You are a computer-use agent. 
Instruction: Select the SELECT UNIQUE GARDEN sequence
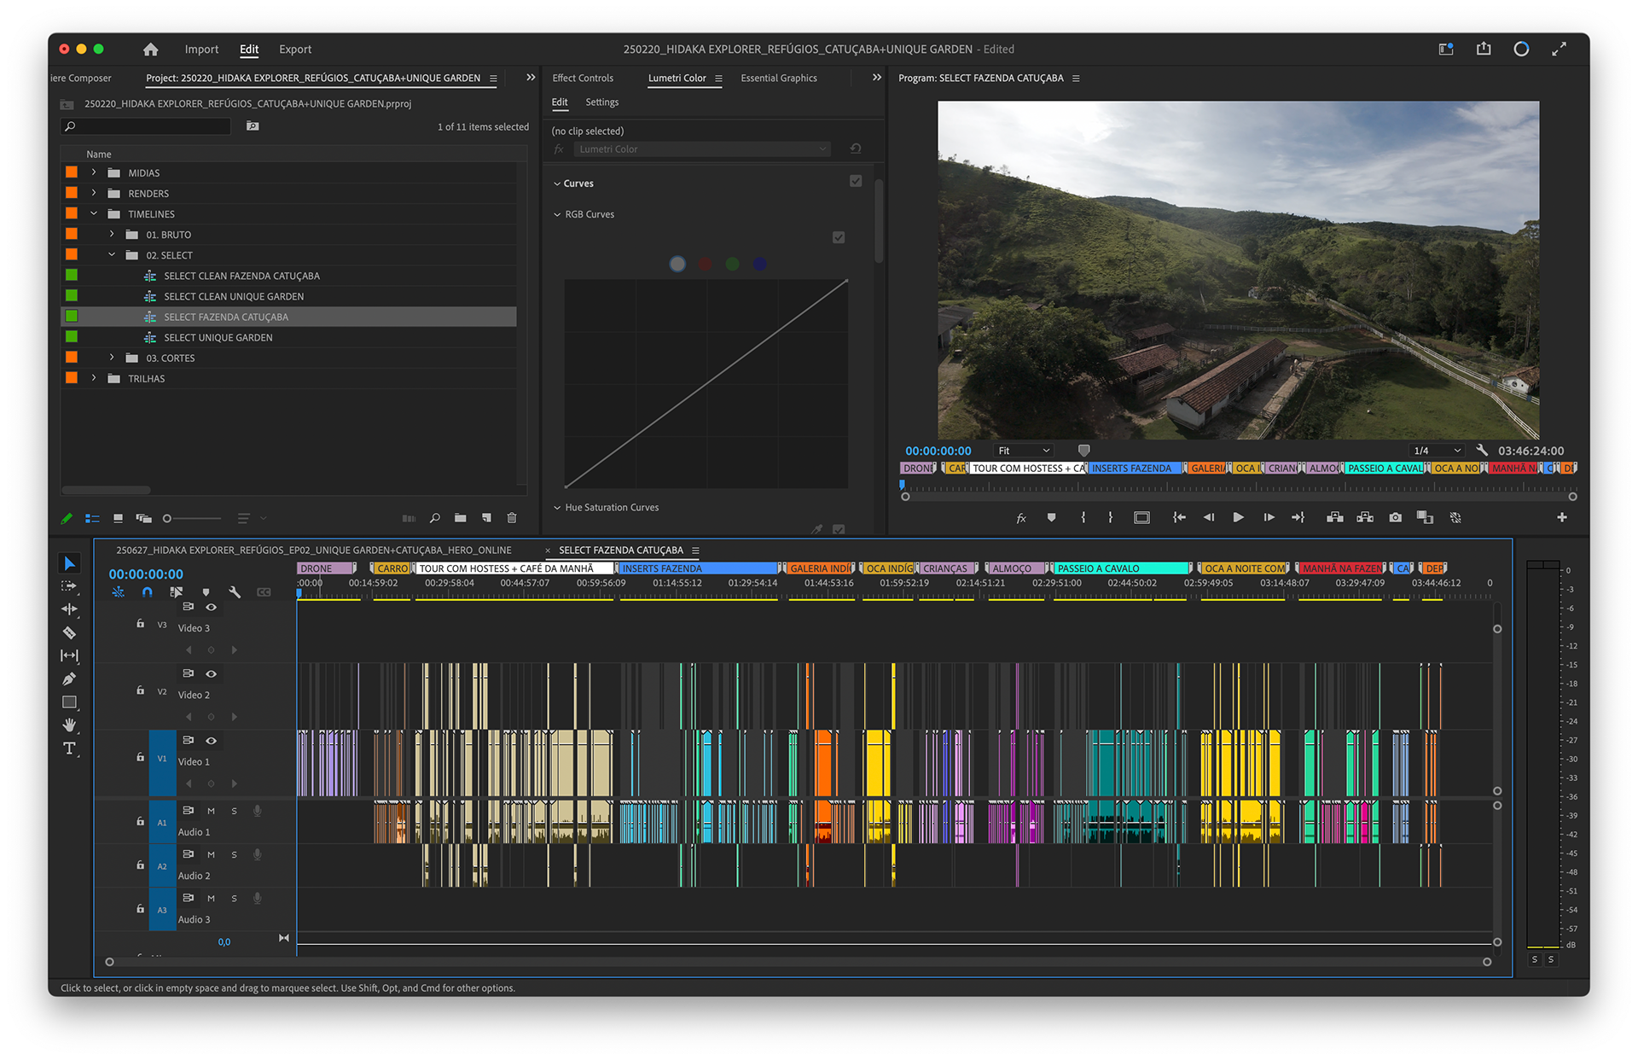tap(218, 337)
